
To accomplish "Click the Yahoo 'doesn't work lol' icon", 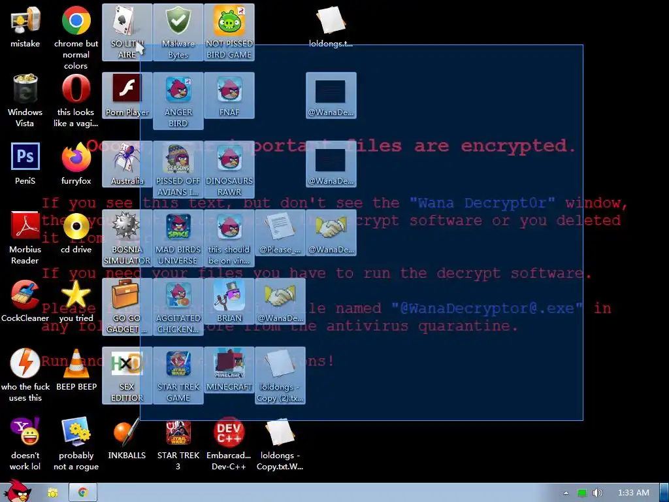I will (25, 444).
